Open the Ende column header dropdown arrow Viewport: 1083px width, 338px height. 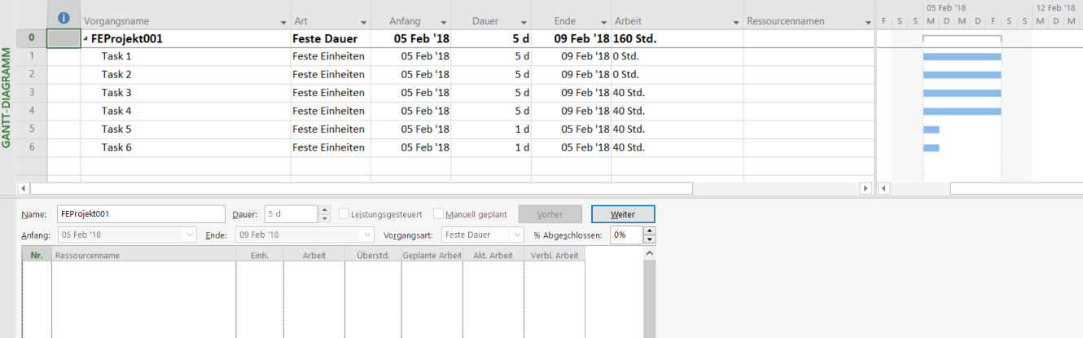click(x=604, y=22)
